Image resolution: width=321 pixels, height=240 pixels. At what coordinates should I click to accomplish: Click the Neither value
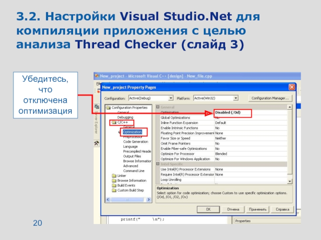click(x=220, y=138)
